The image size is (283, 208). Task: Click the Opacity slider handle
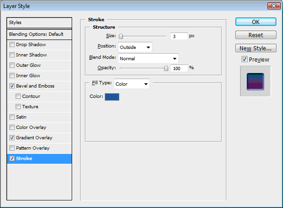[x=166, y=68]
